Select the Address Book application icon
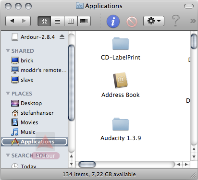 [121, 81]
